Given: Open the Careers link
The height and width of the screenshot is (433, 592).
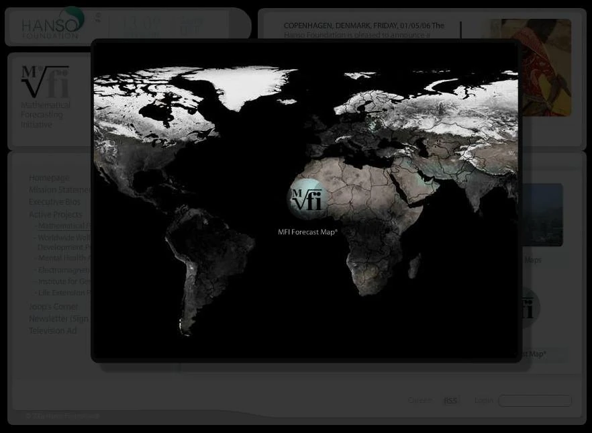Looking at the screenshot, I should pyautogui.click(x=420, y=400).
